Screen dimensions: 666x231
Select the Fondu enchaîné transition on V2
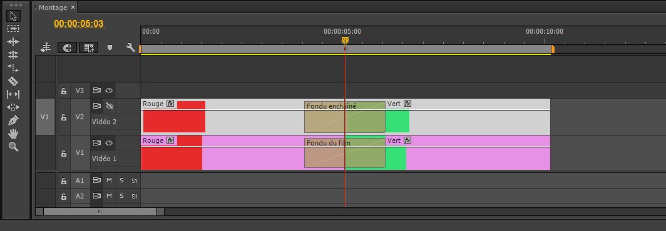click(344, 117)
